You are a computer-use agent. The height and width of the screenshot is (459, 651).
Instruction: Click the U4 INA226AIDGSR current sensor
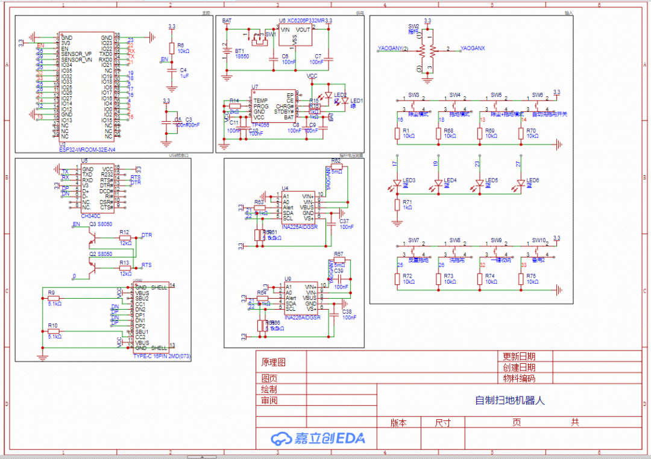click(x=299, y=207)
